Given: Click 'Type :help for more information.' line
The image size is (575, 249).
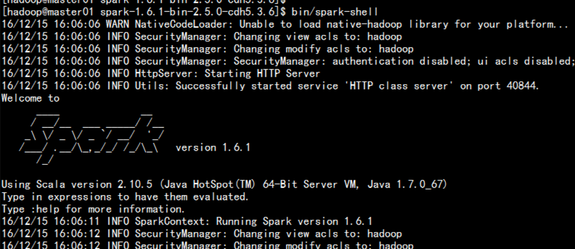Looking at the screenshot, I should 93,209.
